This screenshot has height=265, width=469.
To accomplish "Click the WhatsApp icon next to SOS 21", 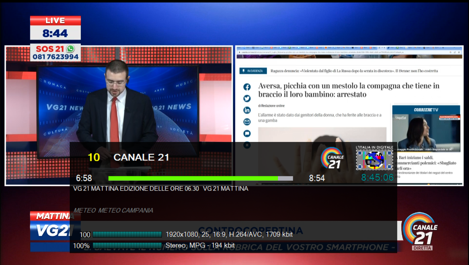I will coord(71,49).
